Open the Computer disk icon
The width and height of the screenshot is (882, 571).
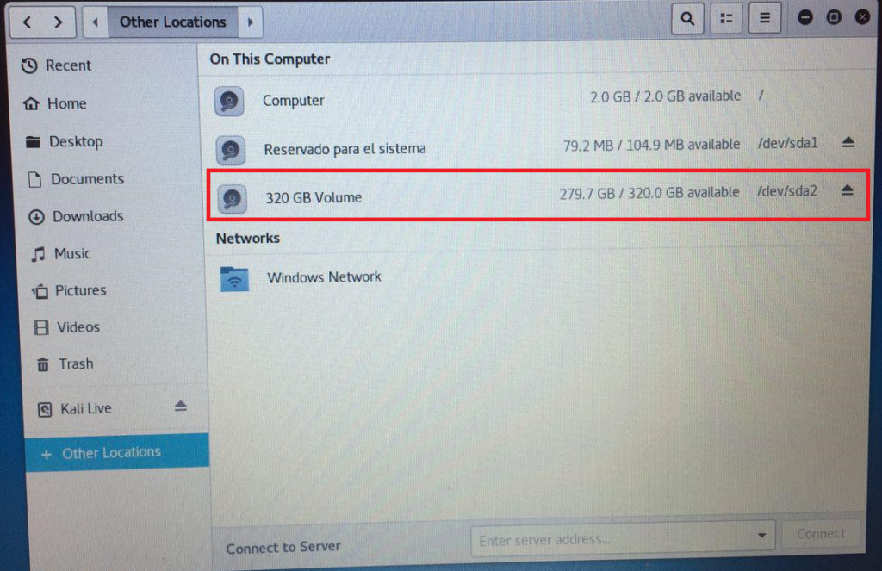229,102
